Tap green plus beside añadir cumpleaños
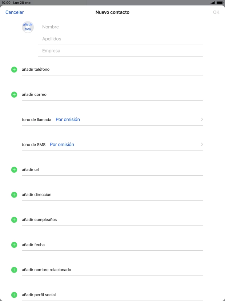 click(14, 220)
